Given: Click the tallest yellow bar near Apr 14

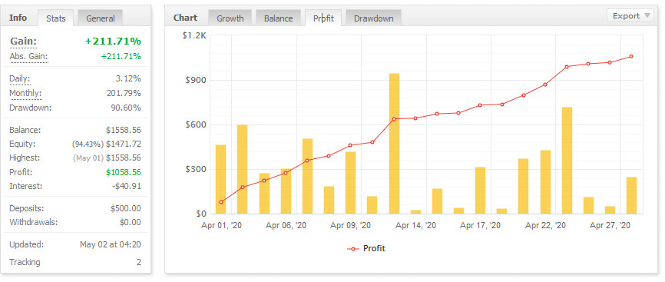Looking at the screenshot, I should tap(395, 144).
